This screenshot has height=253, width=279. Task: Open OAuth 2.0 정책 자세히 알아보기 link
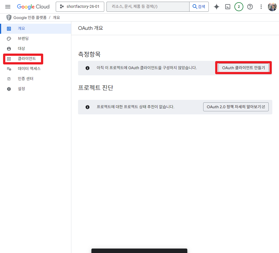tap(236, 107)
